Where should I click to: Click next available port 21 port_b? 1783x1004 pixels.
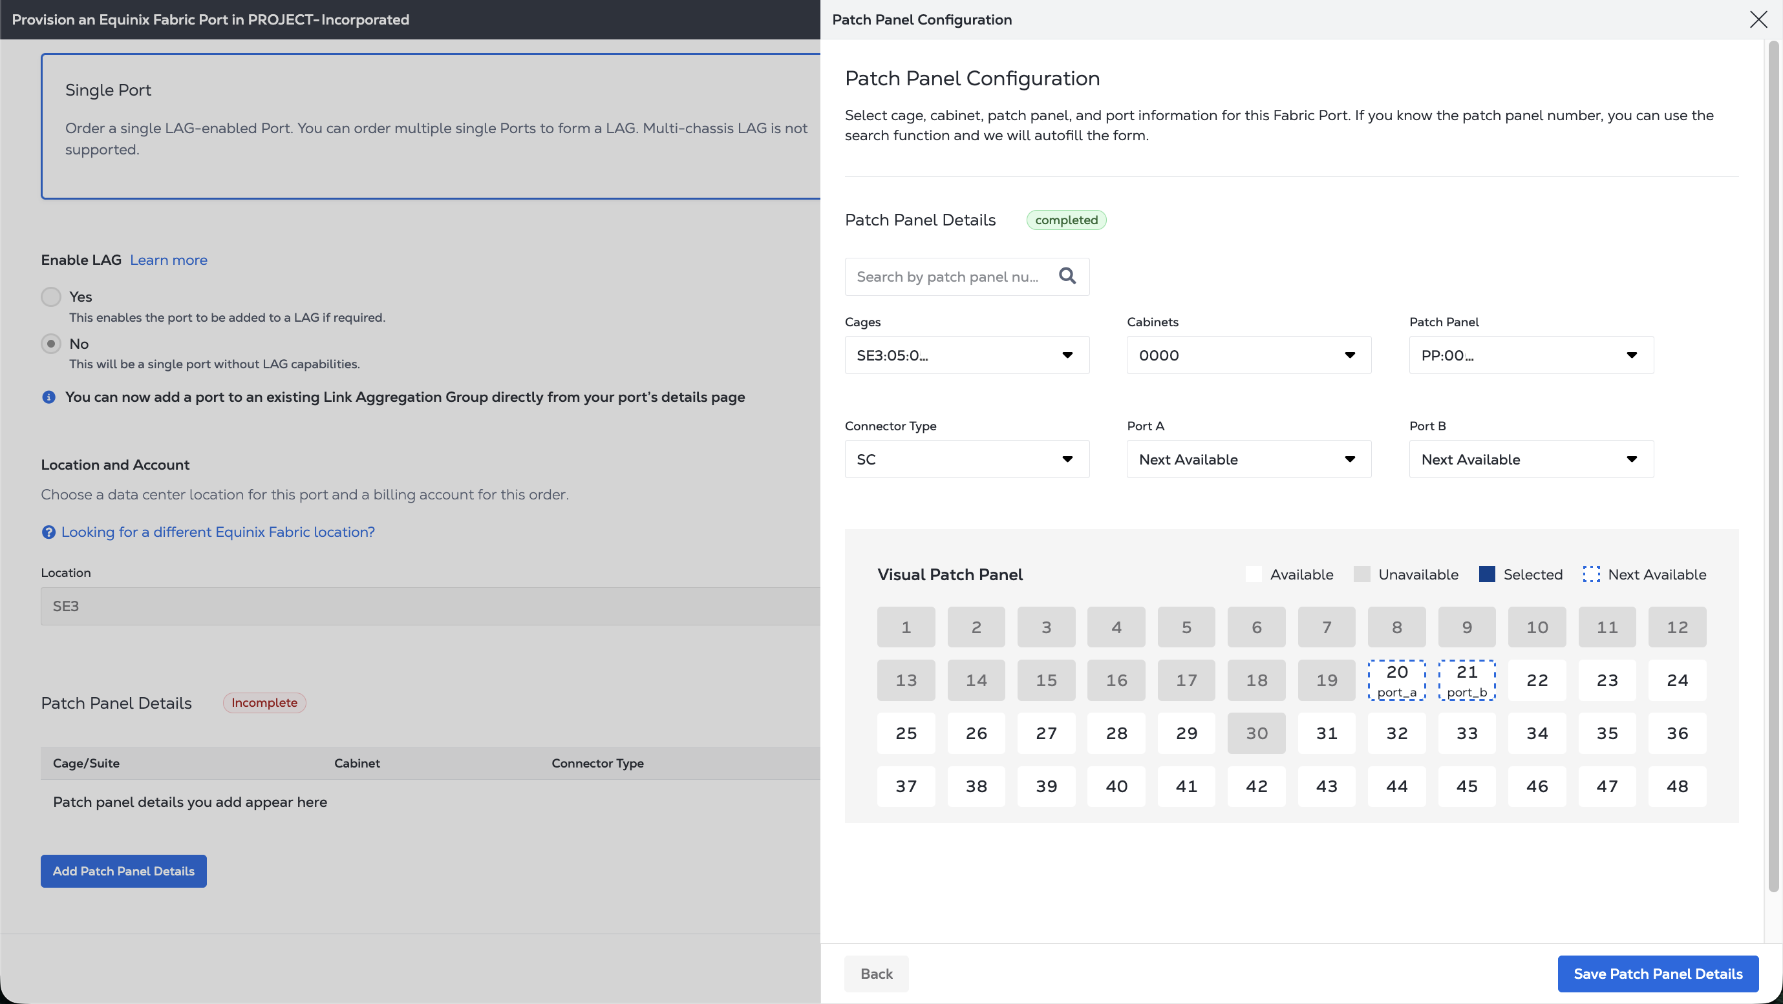point(1466,680)
